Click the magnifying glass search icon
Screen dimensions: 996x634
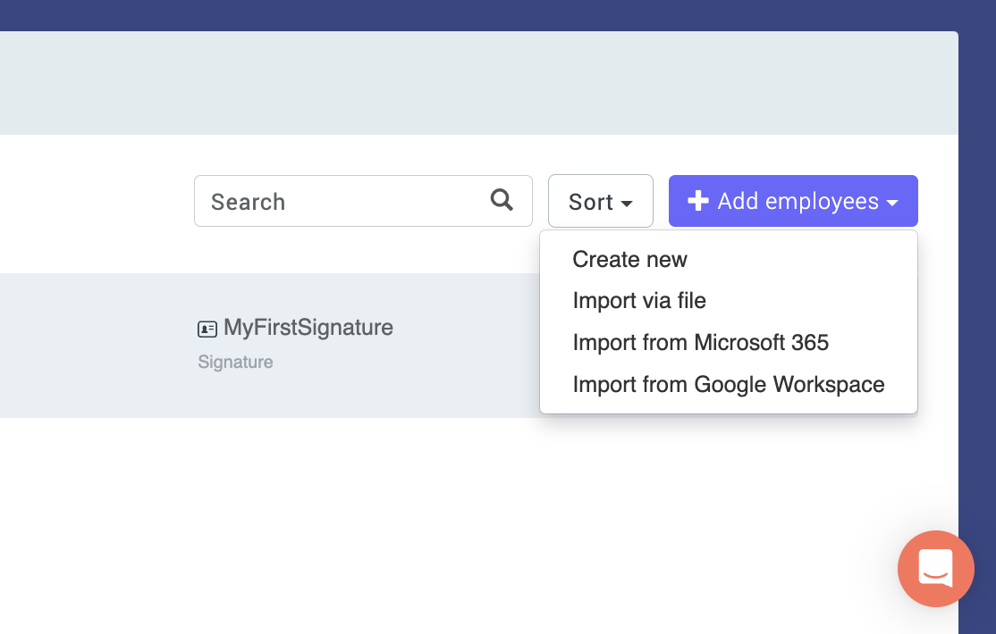point(502,200)
